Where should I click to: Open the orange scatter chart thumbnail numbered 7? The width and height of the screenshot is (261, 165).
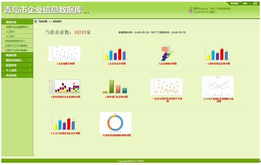pos(167,87)
